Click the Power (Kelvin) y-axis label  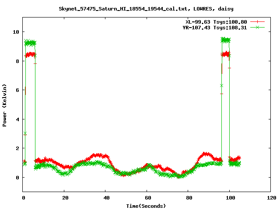[4, 105]
